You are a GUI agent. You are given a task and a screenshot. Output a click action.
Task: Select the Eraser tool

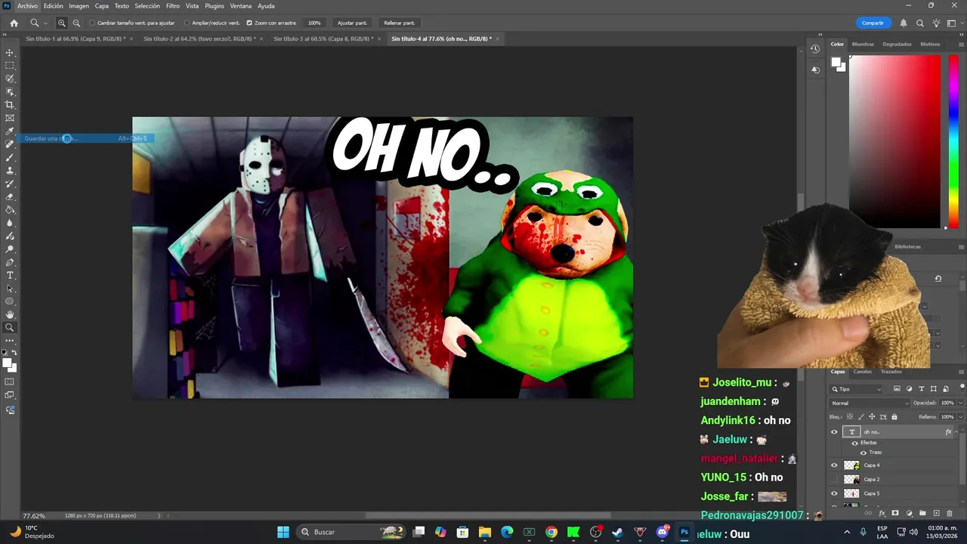pos(10,196)
